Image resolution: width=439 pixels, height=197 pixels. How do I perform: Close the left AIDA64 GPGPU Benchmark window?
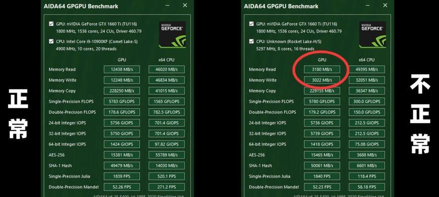(185, 5)
